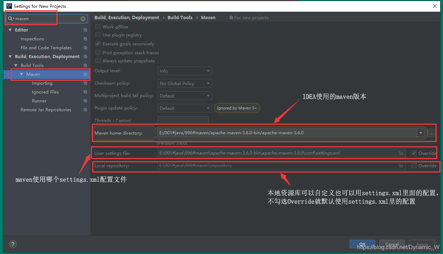Click project-level icon beside Ignored Files
This screenshot has width=443, height=254.
click(85, 92)
